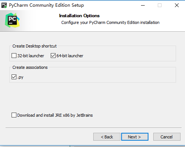The width and height of the screenshot is (185, 147).
Task: Check Download and install JRE x86 option
Action: (x=14, y=115)
